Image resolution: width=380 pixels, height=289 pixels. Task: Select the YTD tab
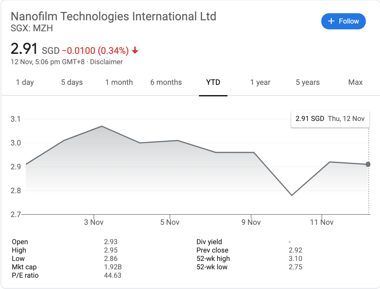pyautogui.click(x=213, y=82)
